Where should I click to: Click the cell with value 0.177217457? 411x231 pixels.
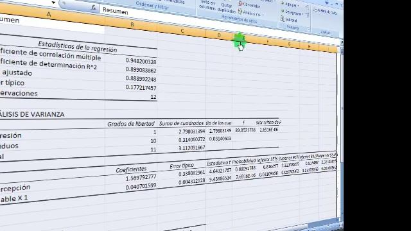click(x=141, y=87)
